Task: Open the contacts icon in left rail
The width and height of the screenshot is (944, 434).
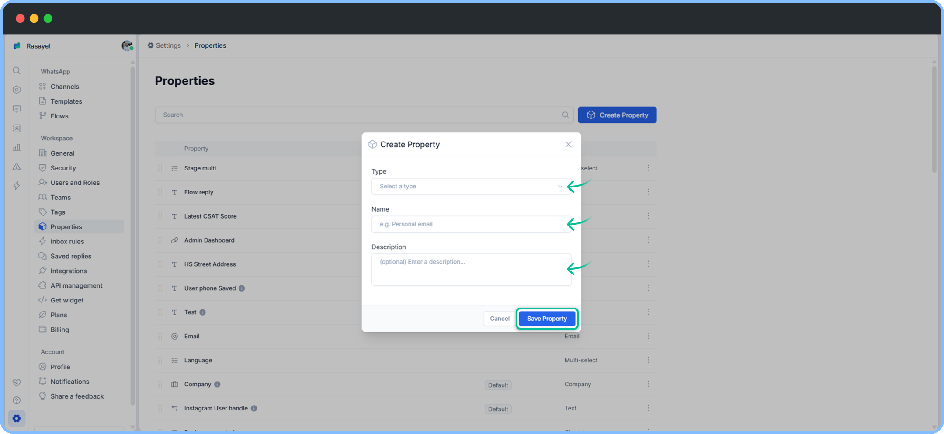Action: coord(17,128)
